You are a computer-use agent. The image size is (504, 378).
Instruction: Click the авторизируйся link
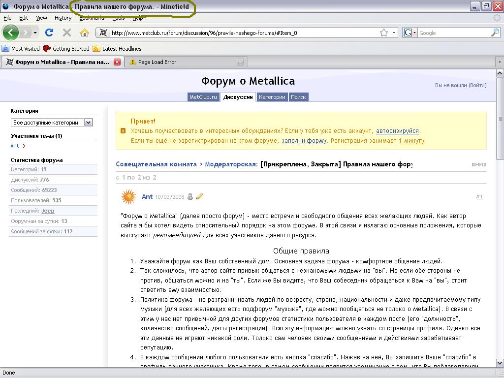(397, 131)
